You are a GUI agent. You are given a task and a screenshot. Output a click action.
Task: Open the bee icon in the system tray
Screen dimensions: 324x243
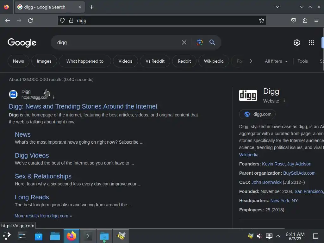point(251,236)
